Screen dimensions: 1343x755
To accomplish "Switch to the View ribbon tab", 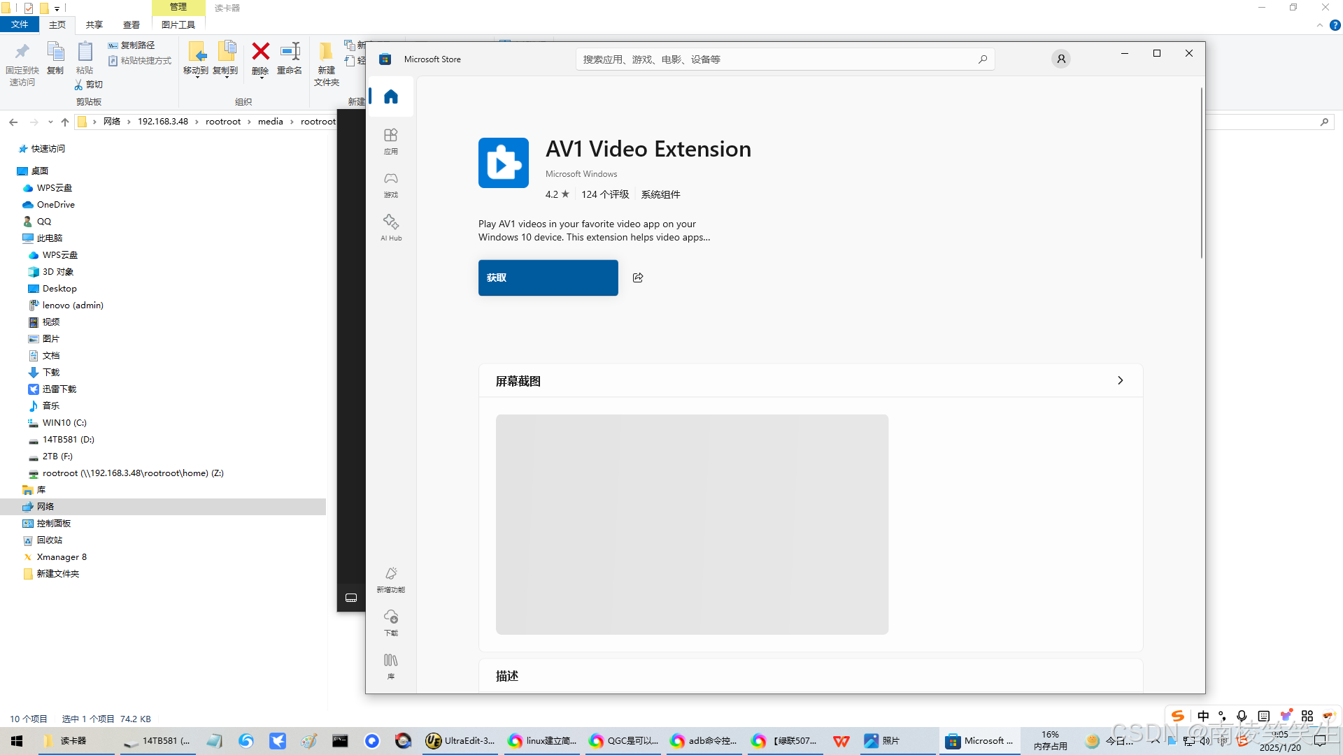I will pyautogui.click(x=131, y=24).
